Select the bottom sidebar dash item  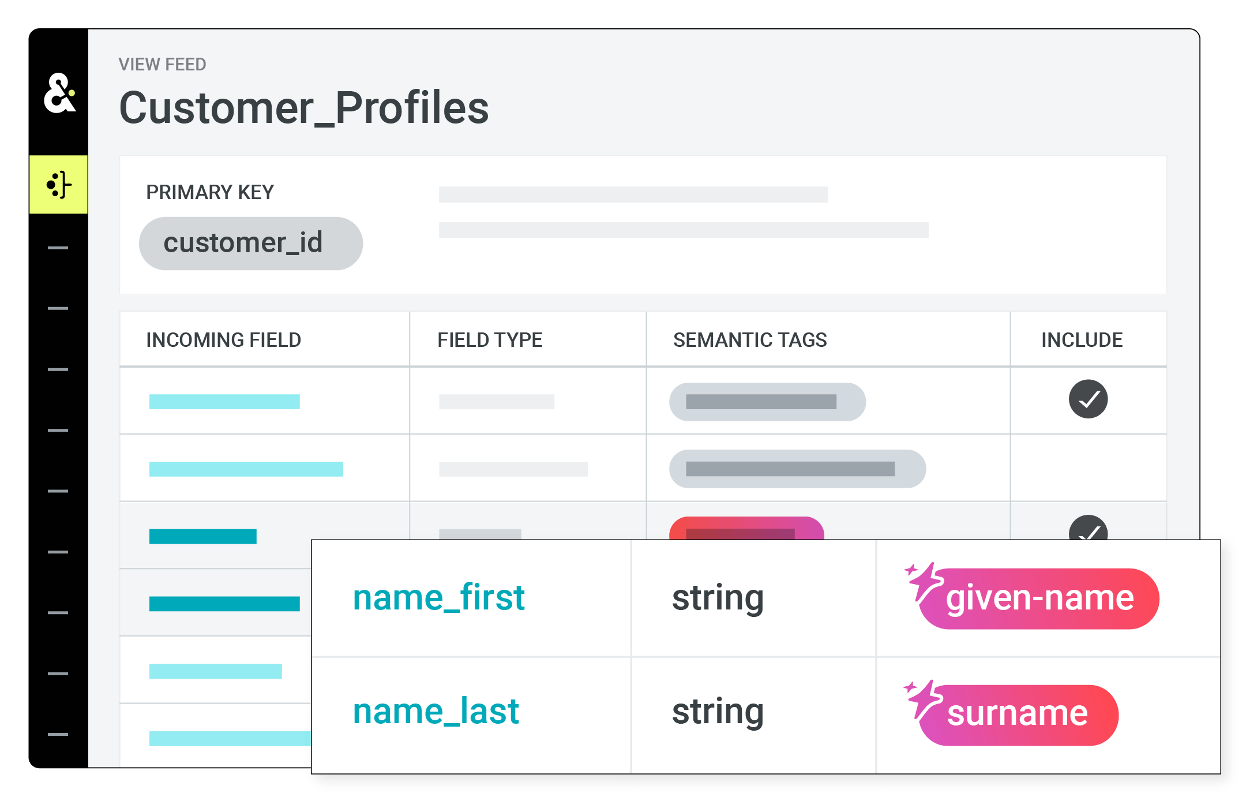(58, 734)
